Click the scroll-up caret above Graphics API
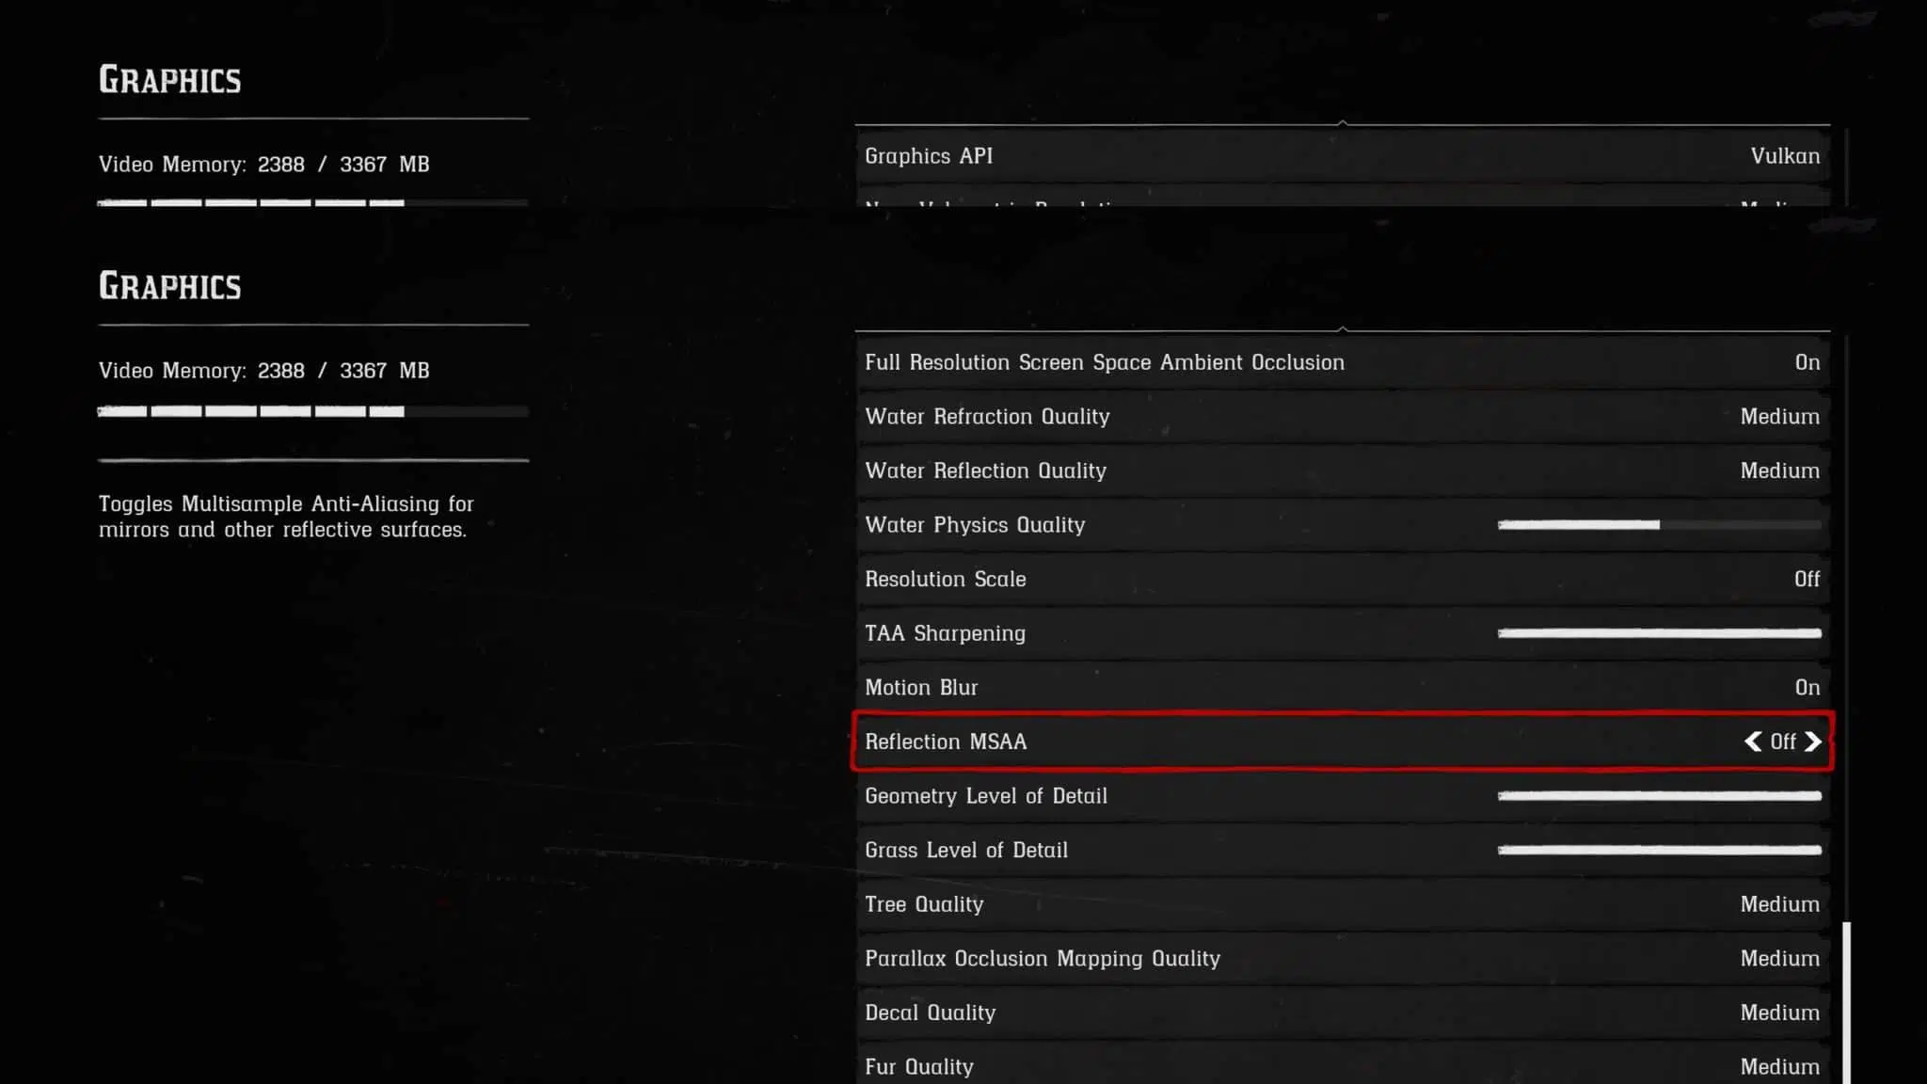 [1343, 122]
